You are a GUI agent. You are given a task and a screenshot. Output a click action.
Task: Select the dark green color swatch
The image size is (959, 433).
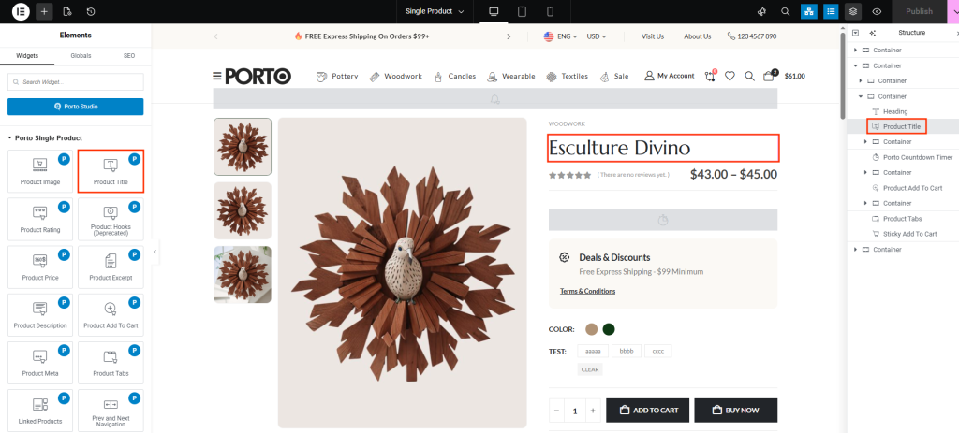point(608,329)
